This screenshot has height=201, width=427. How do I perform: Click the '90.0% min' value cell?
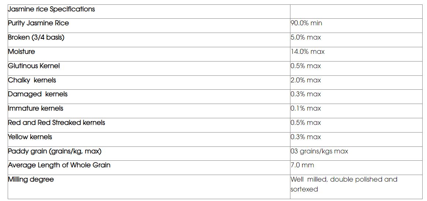[x=307, y=23]
